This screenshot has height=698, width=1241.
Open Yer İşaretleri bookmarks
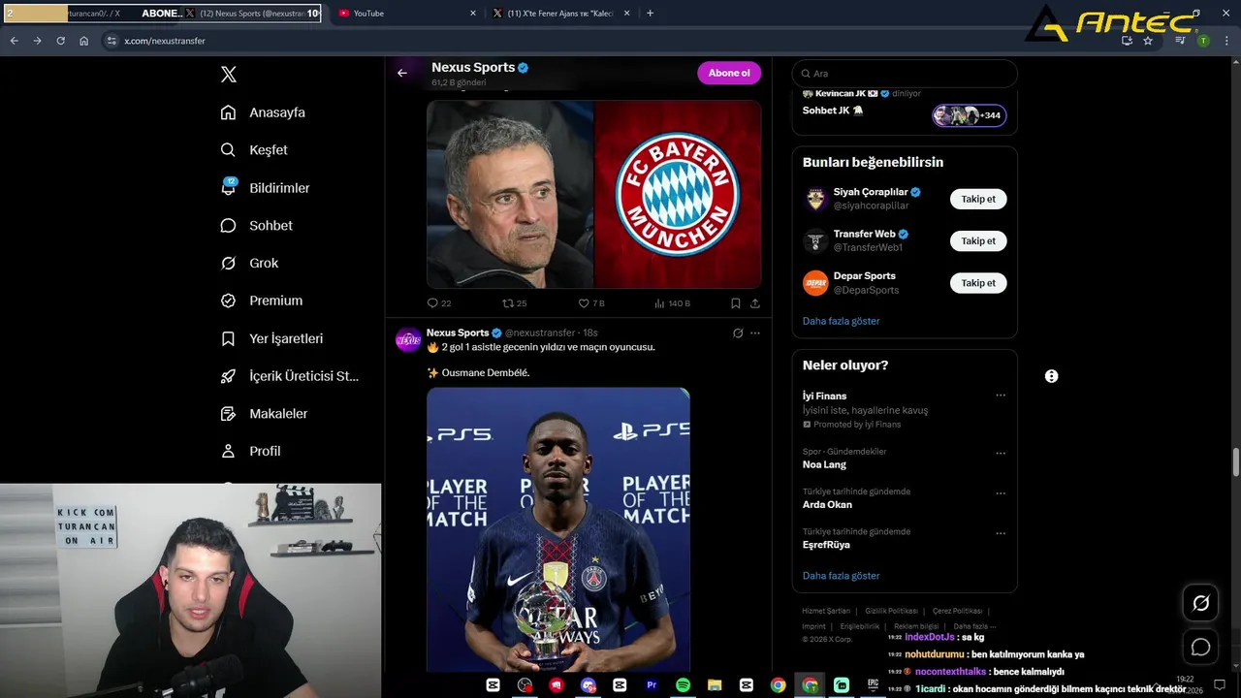click(271, 338)
